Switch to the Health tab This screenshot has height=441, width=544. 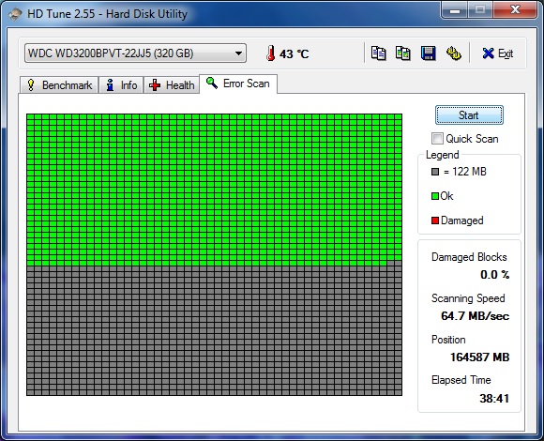coord(172,85)
